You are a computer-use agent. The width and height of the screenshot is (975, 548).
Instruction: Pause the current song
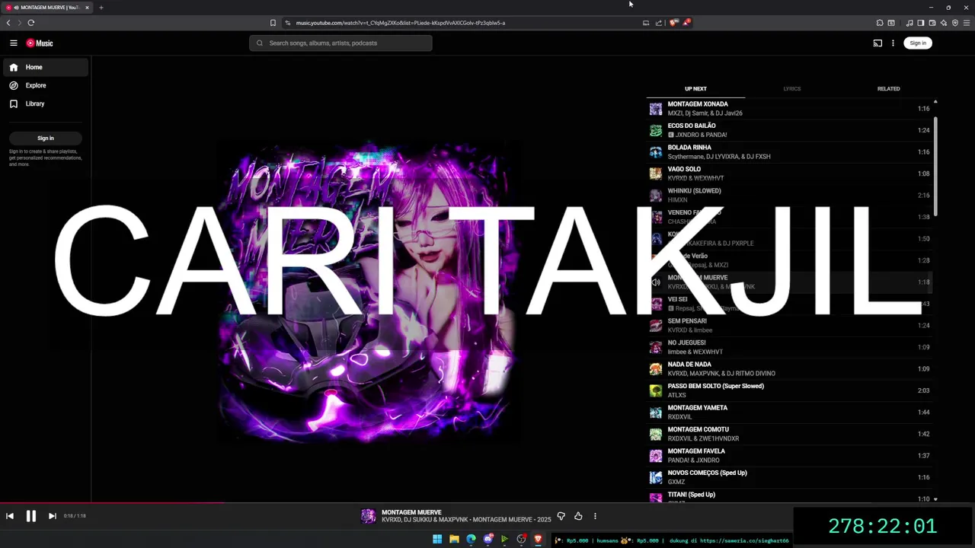31,516
